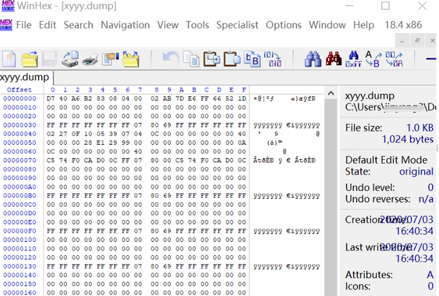Open Replace Text A to B icon
Viewport: 439px width, 296px height.
[373, 59]
